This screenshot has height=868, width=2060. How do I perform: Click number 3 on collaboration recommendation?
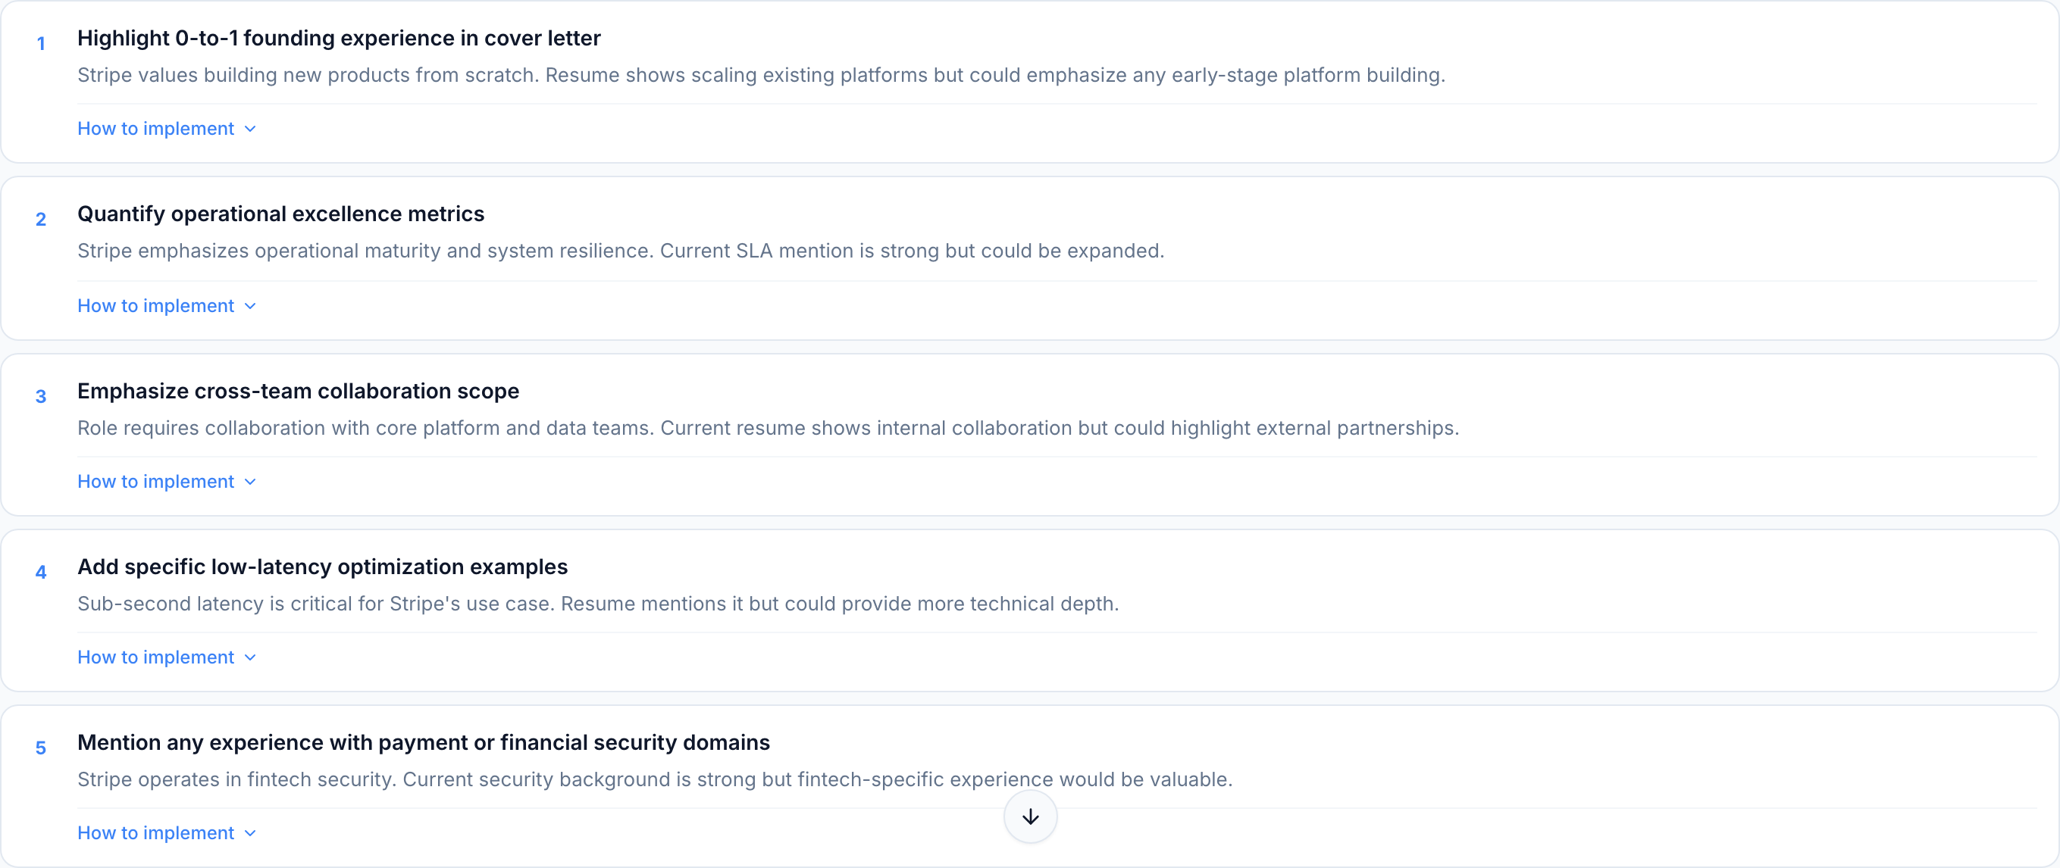pyautogui.click(x=41, y=396)
